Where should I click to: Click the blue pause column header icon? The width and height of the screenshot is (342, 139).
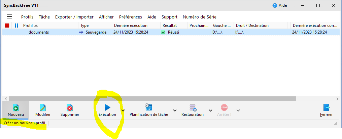coord(16,26)
